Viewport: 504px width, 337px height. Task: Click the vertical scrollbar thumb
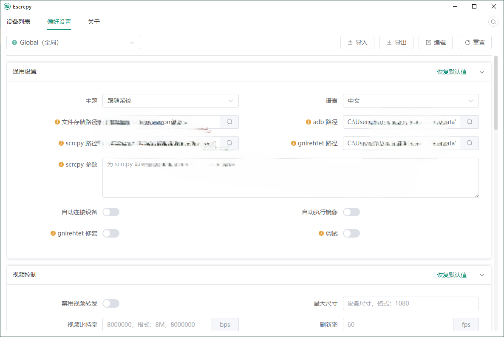point(496,93)
